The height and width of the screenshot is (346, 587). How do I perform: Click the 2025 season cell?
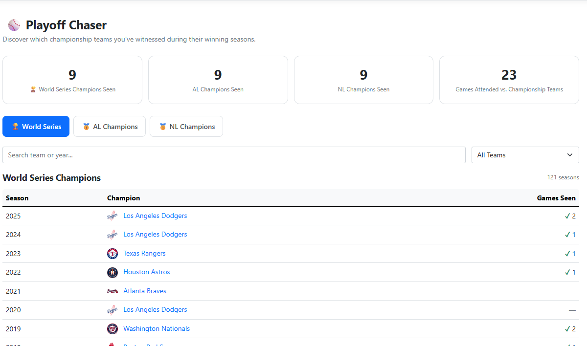13,216
